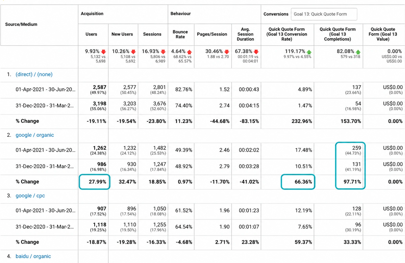Click the Source/Medium column header
The width and height of the screenshot is (405, 263).
[21, 24]
